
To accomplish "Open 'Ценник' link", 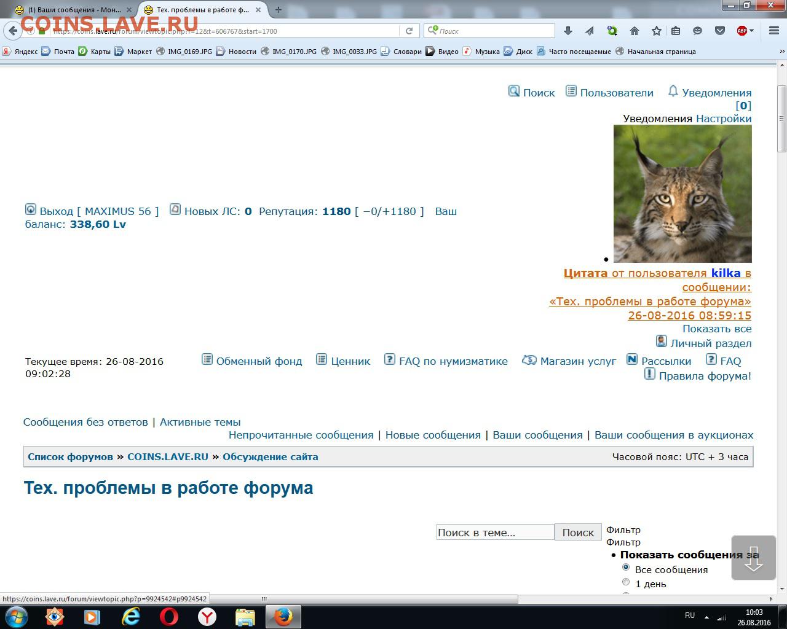I will [x=350, y=361].
